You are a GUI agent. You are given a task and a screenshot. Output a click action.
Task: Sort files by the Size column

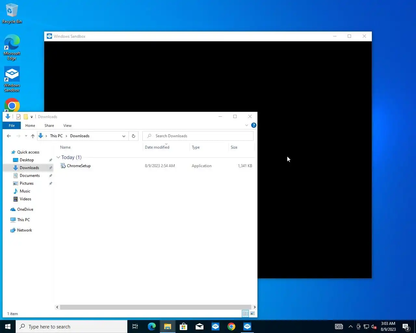234,147
